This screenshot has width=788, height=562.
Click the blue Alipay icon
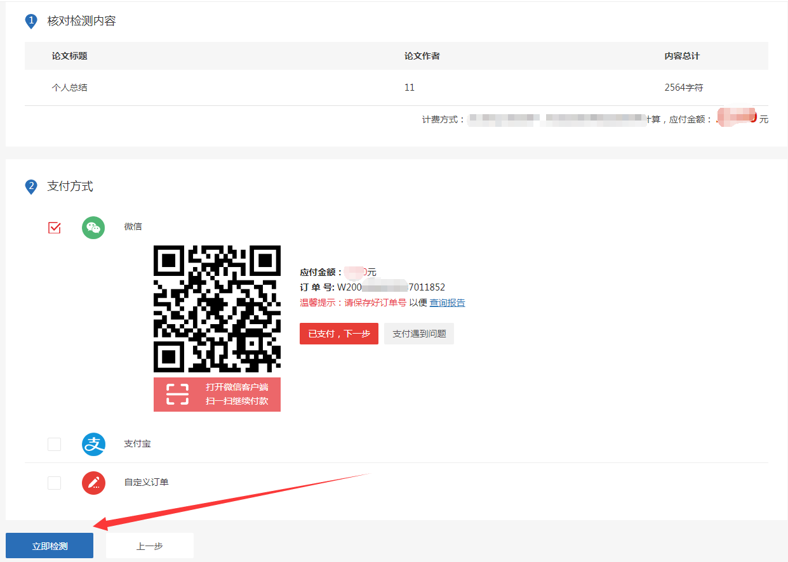93,444
